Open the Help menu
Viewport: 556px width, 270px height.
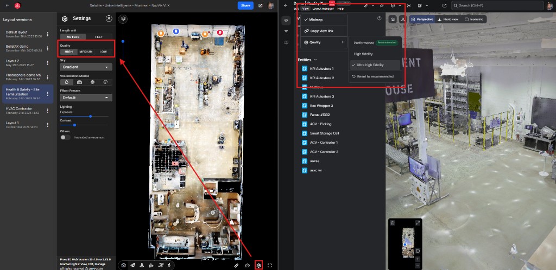(340, 9)
